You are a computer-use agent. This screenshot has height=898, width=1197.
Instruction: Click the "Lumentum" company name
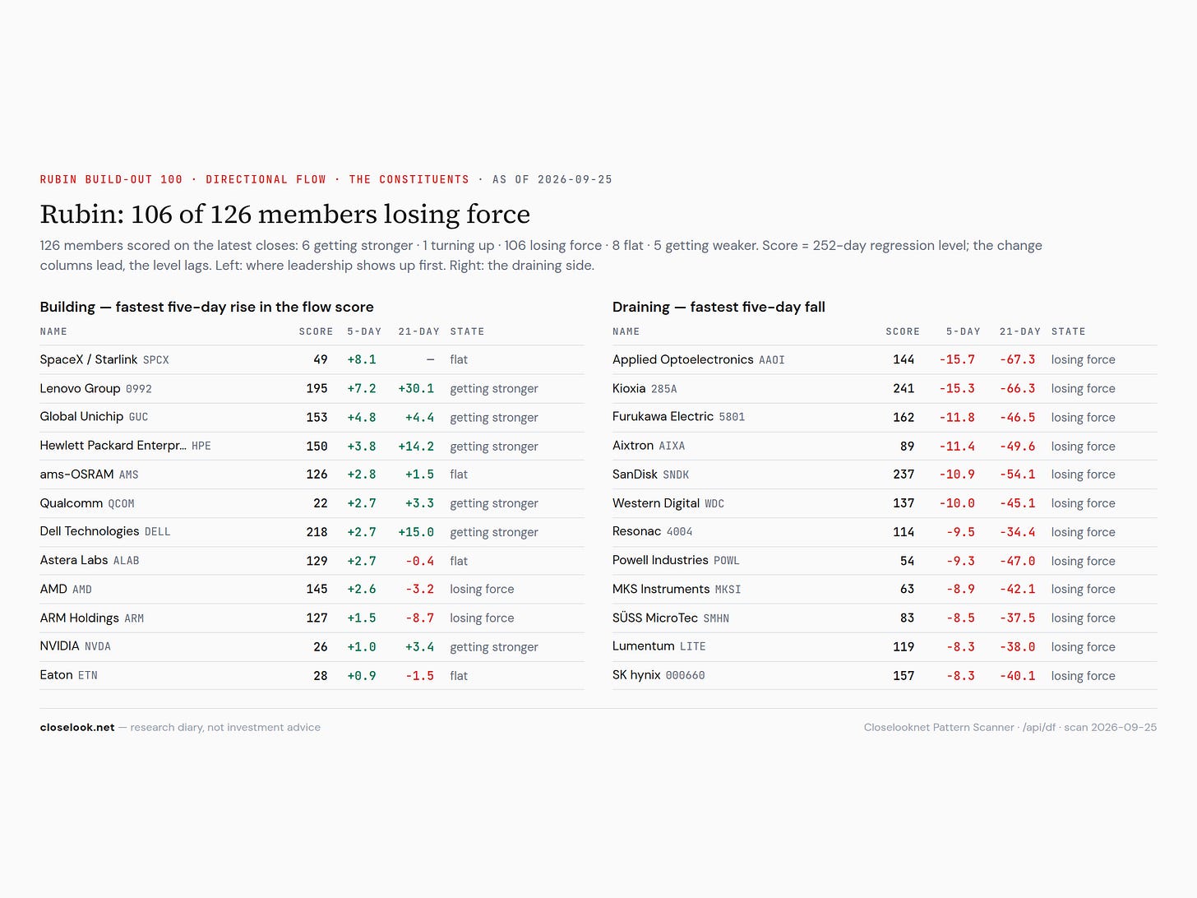pos(644,646)
